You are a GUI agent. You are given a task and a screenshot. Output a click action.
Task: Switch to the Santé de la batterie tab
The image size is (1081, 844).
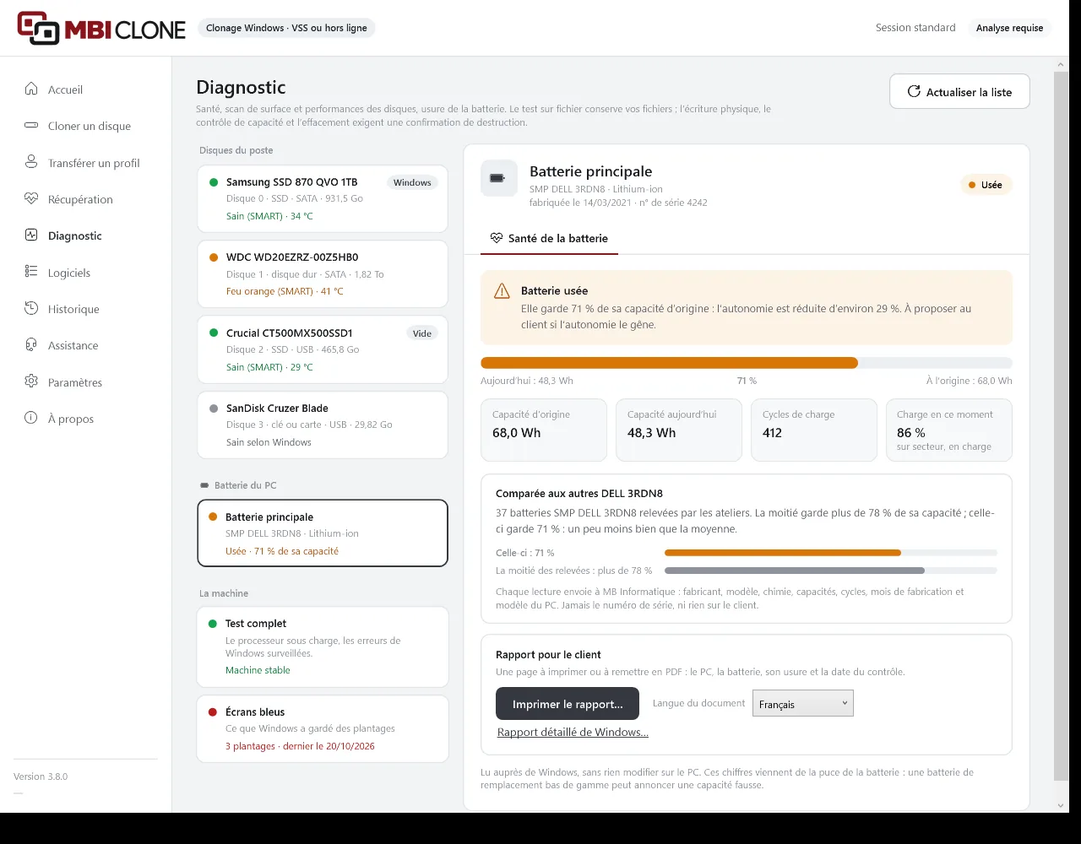click(549, 238)
